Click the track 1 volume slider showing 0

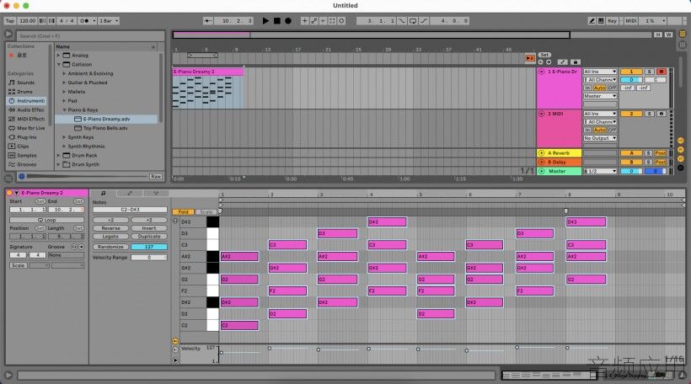pos(631,80)
